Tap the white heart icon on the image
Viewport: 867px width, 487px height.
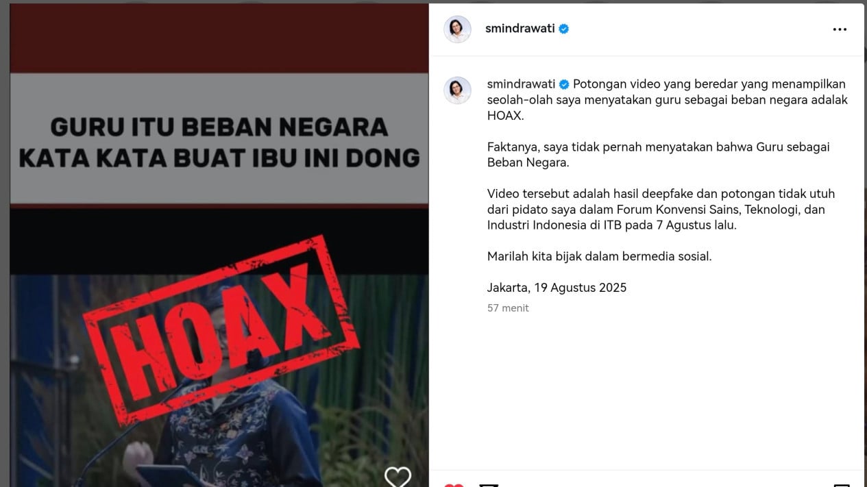pos(398,476)
